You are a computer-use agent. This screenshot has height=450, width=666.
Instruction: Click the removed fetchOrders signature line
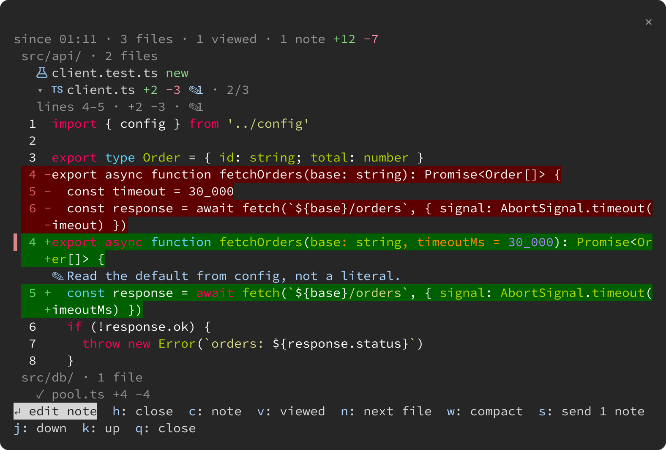tap(291, 174)
